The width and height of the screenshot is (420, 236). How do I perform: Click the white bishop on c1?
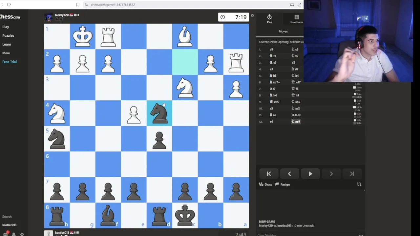point(185,36)
